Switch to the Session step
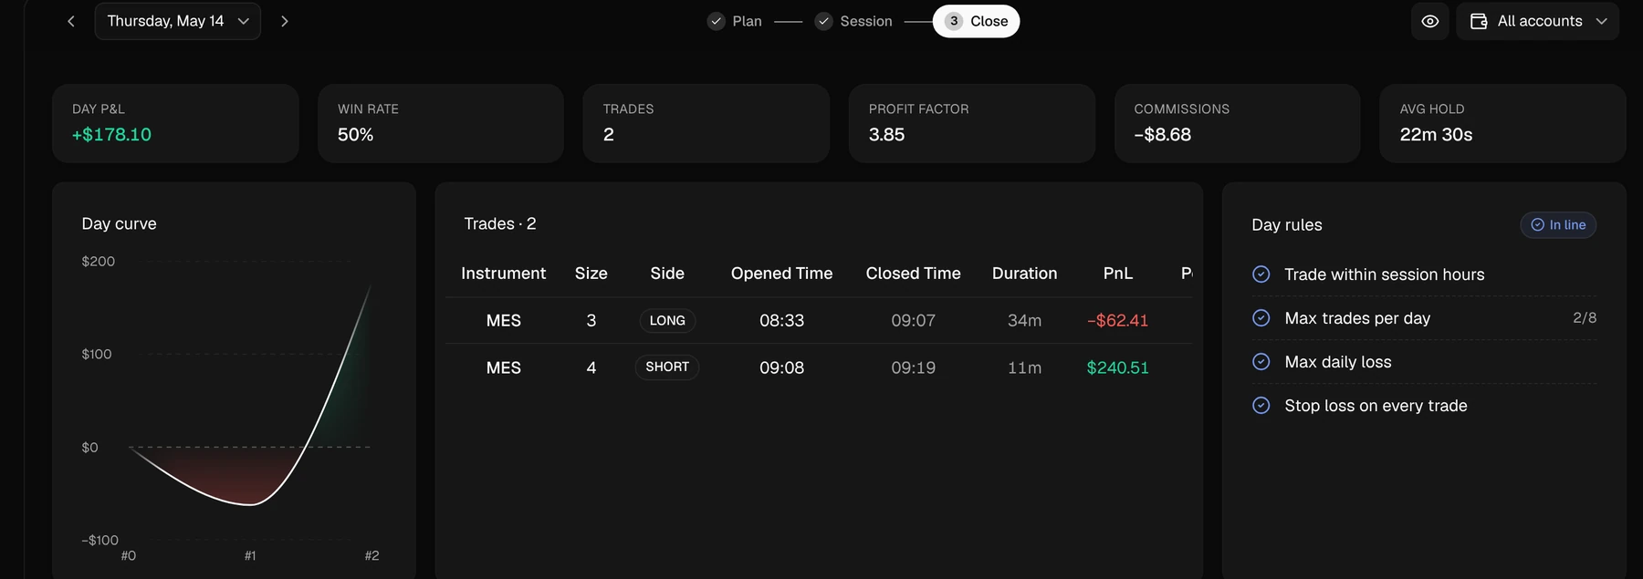Image resolution: width=1643 pixels, height=579 pixels. tap(853, 21)
